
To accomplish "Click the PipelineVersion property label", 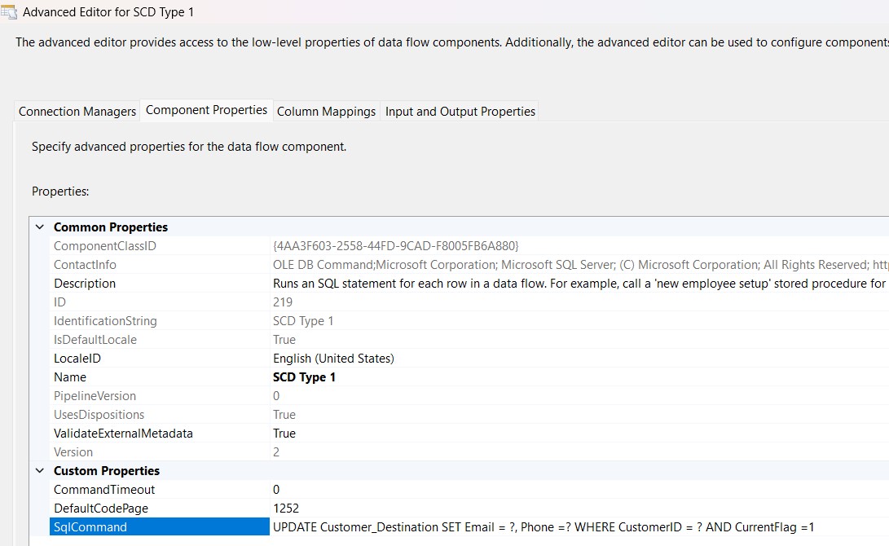I will (95, 396).
